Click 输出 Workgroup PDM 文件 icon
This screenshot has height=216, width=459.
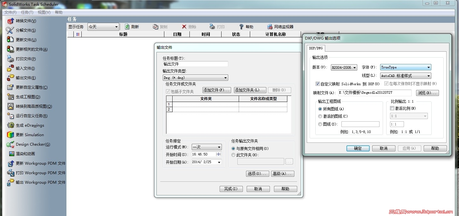point(10,182)
